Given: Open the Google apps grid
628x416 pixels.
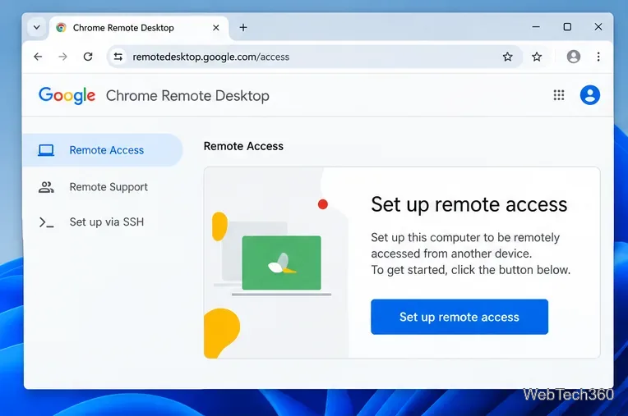Looking at the screenshot, I should [559, 95].
